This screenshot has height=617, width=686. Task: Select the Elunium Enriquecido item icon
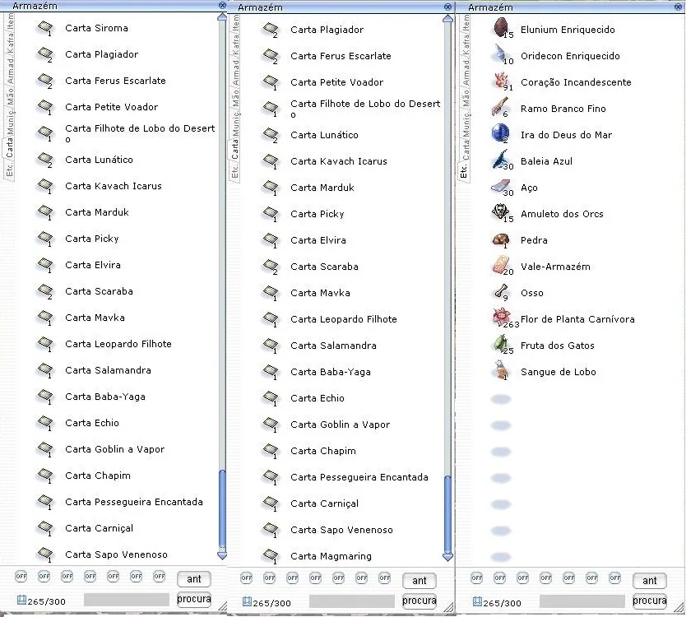500,28
